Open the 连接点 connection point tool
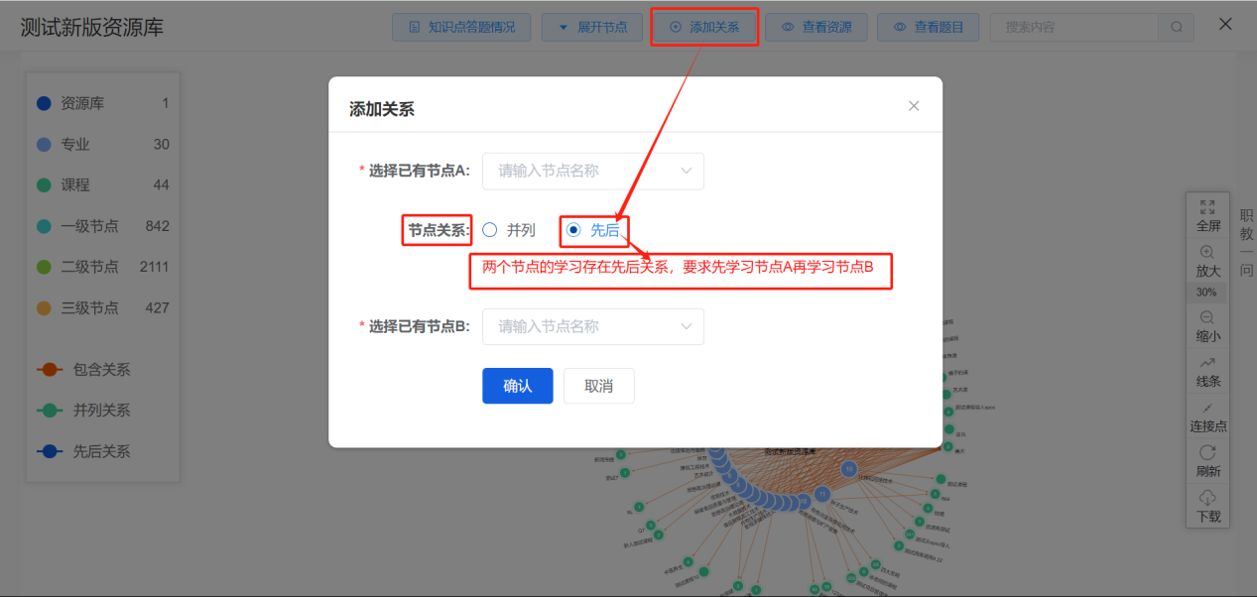The image size is (1257, 597). 1206,417
